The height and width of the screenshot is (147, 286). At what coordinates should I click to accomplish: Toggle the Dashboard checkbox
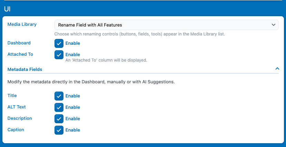[59, 43]
